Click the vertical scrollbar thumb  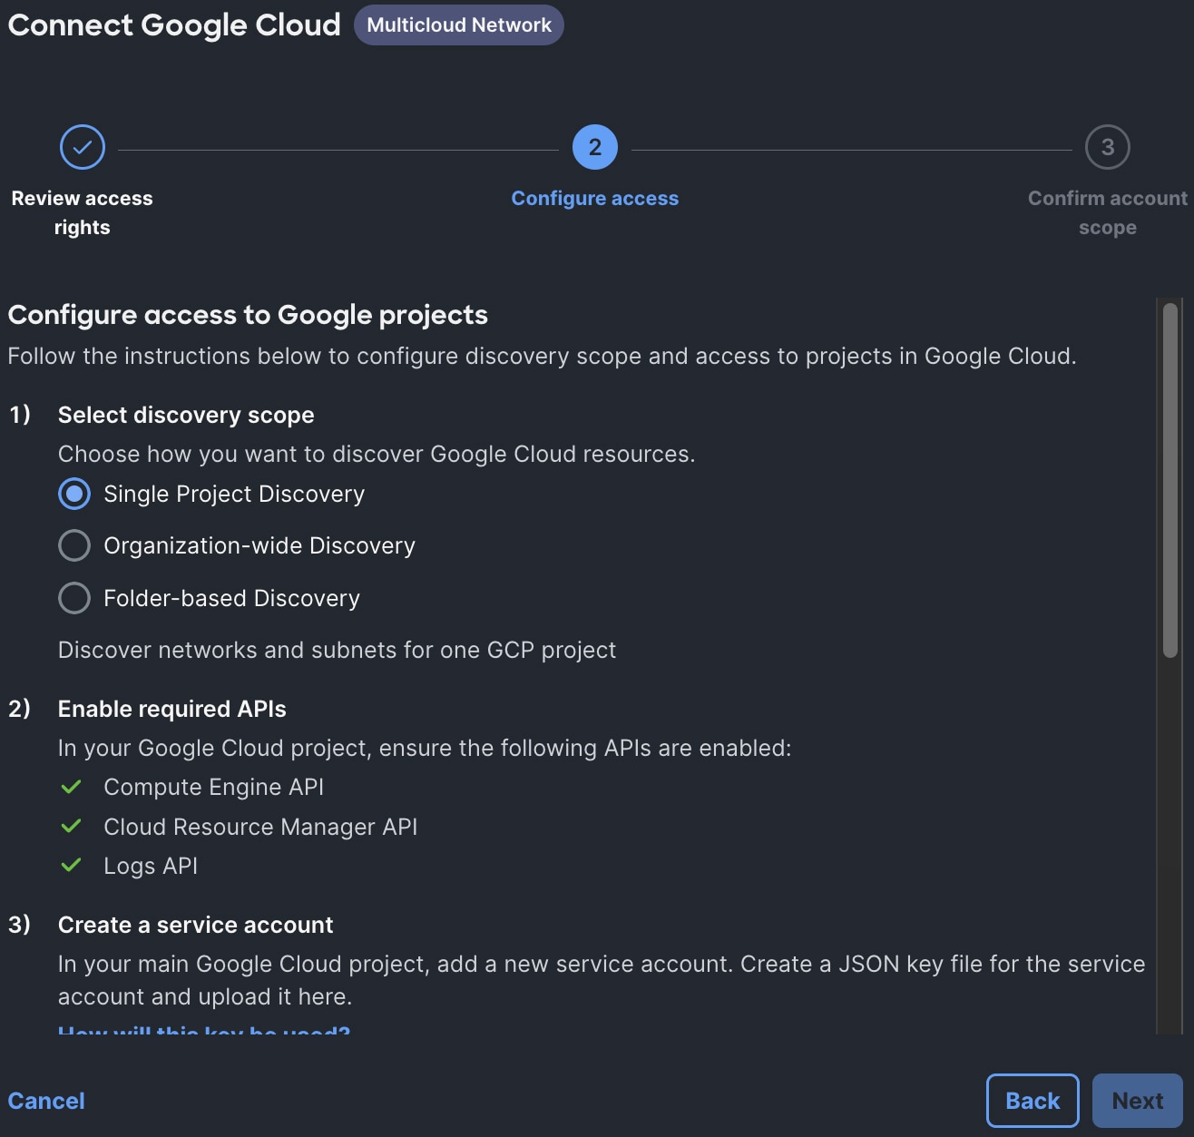click(x=1170, y=480)
